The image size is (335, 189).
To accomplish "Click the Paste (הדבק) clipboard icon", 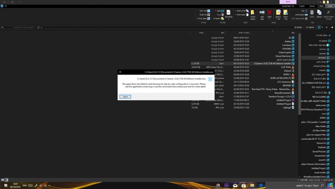I will (312, 12).
